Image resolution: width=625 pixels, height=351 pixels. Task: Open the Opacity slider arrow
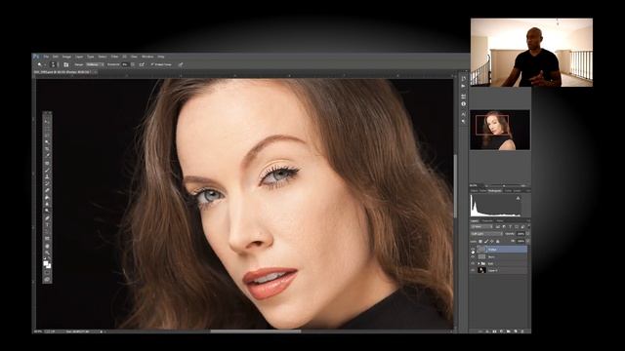[x=527, y=234]
